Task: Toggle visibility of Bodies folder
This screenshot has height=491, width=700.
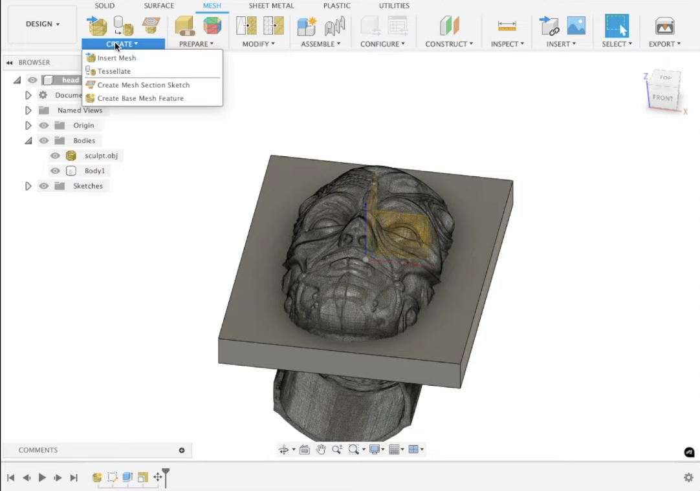Action: (x=43, y=140)
